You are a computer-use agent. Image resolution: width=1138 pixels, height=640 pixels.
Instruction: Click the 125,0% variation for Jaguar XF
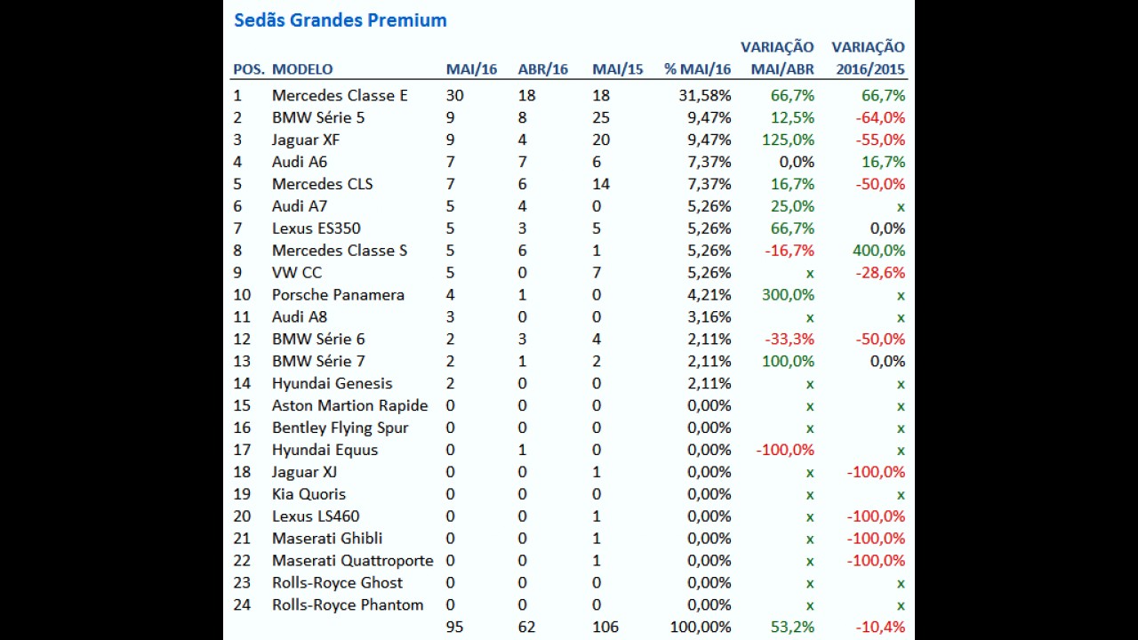point(788,140)
